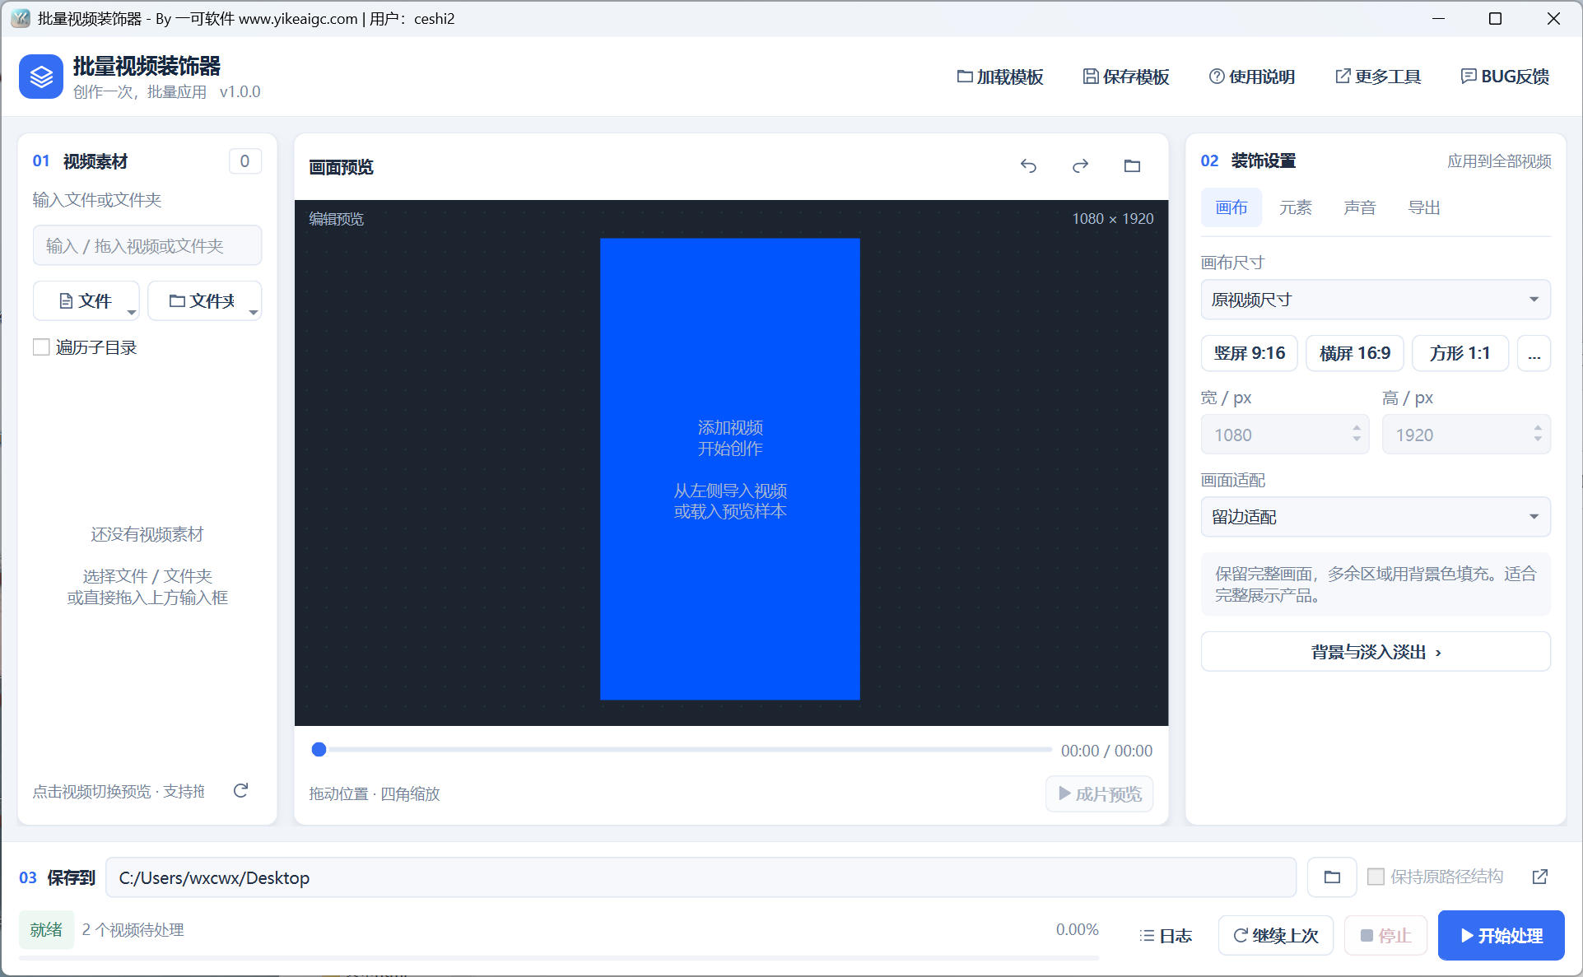The height and width of the screenshot is (977, 1583).
Task: Click 开始处理 start processing button
Action: point(1501,935)
